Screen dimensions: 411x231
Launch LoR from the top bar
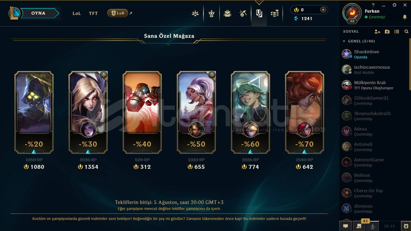[118, 13]
